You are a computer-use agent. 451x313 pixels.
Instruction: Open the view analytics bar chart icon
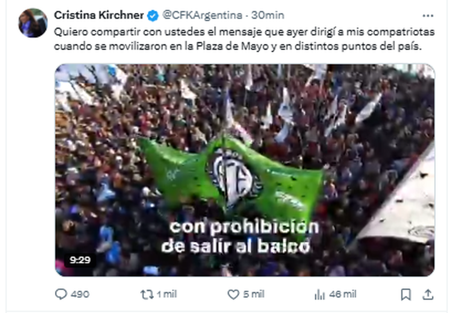pos(319,295)
